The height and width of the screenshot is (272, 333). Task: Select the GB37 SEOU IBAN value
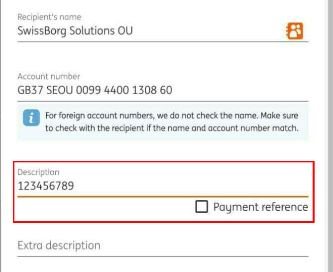(95, 91)
